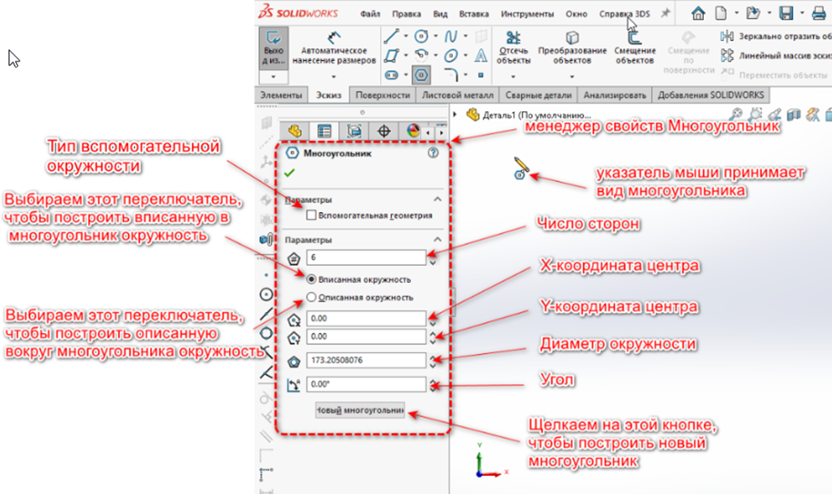Image resolution: width=832 pixels, height=494 pixels.
Task: Switch to the Листовой металл tab
Action: 457,95
